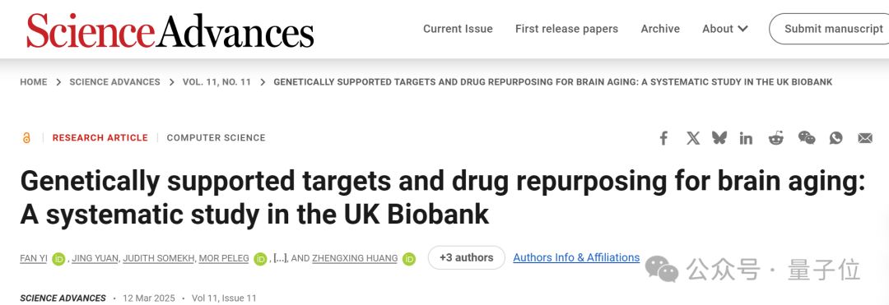Screen dimensions: 889x305
Task: Click the open access lock icon
Action: pyautogui.click(x=26, y=137)
